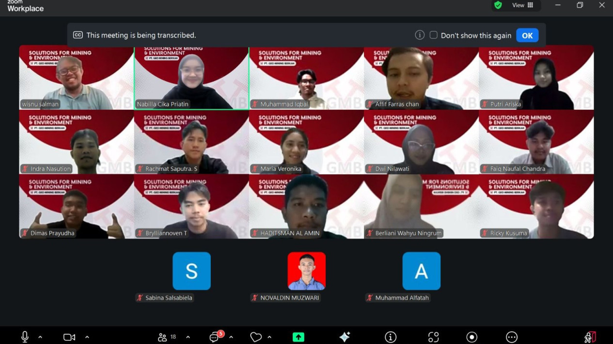Open the meeting info icon in toolbar
Image resolution: width=613 pixels, height=344 pixels.
(390, 337)
